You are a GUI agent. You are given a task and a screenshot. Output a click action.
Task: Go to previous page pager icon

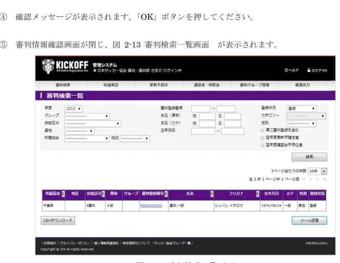tap(310, 179)
